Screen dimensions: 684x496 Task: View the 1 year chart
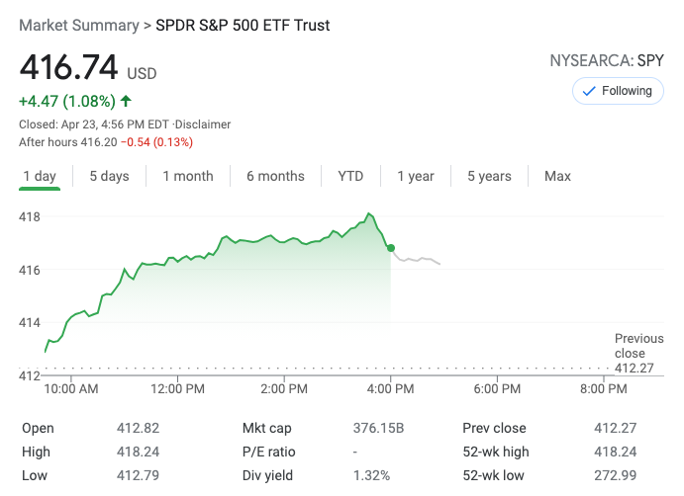tap(416, 176)
